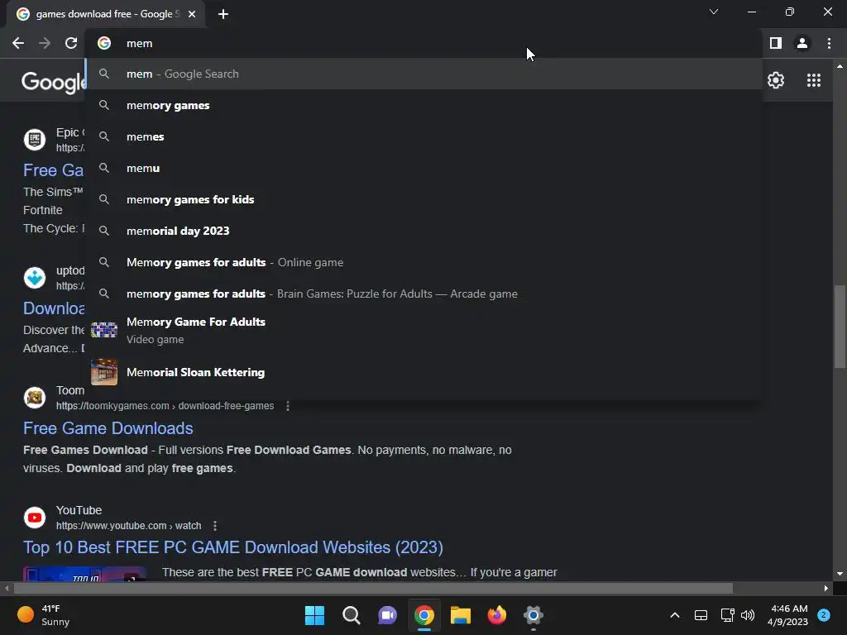Show hidden system tray icons
Viewport: 847px width, 635px height.
(x=675, y=615)
